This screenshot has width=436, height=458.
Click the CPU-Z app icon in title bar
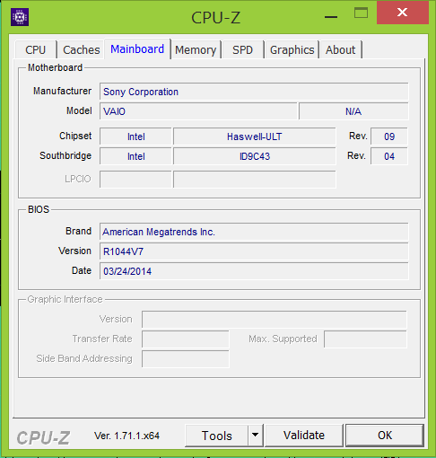click(20, 17)
